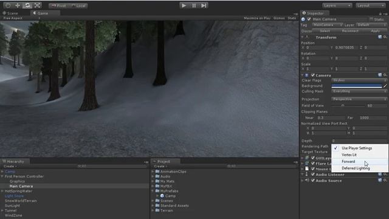This screenshot has height=219, width=389.
Task: Click Position X value field
Action: [x=317, y=47]
